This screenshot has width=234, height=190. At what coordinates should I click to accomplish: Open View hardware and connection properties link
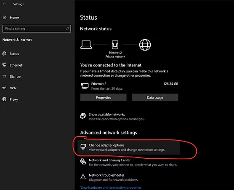[x=111, y=187]
